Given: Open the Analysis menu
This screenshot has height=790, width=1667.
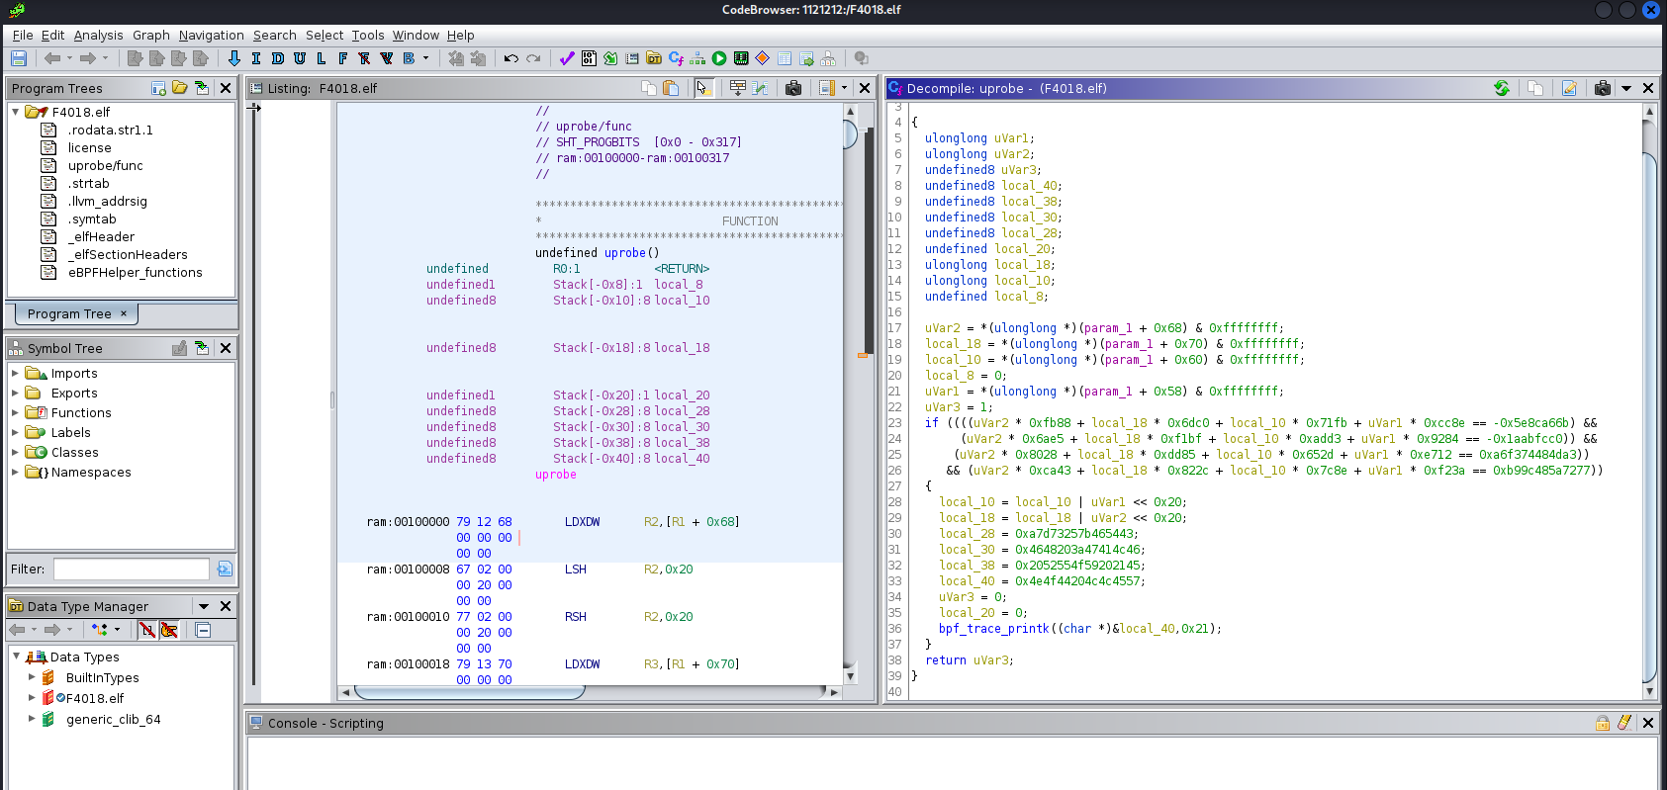Looking at the screenshot, I should pos(99,35).
